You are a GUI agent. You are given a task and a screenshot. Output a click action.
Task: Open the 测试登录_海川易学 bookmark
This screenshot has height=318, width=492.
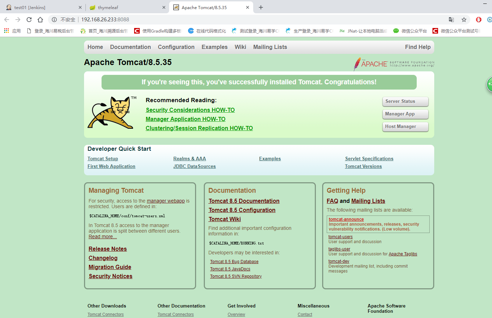pos(255,31)
